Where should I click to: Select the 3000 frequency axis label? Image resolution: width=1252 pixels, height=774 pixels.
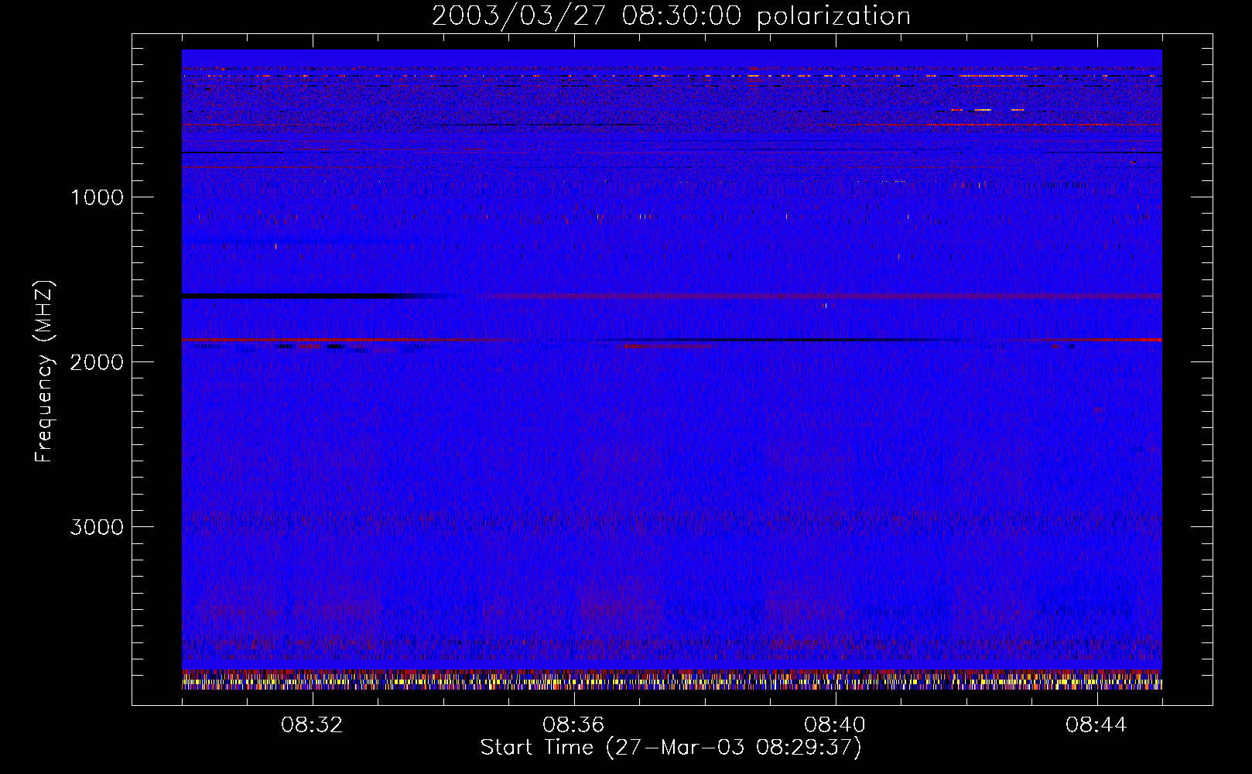(x=97, y=527)
